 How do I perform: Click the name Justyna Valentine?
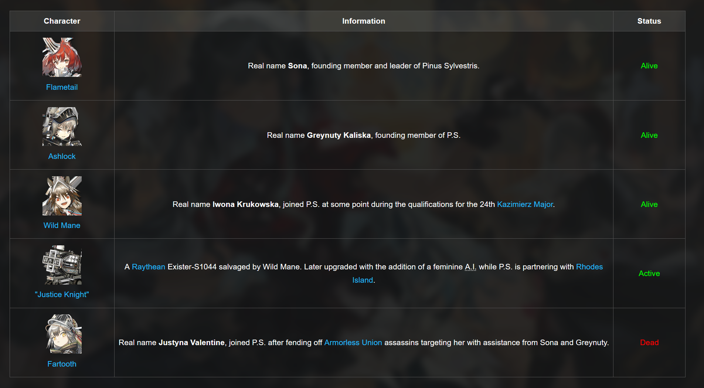[191, 343]
